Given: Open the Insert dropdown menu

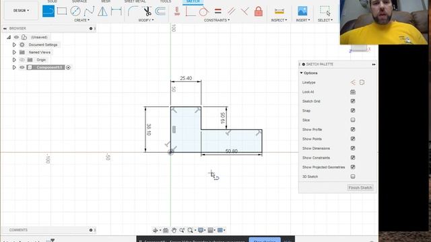Looking at the screenshot, I should click(x=303, y=20).
